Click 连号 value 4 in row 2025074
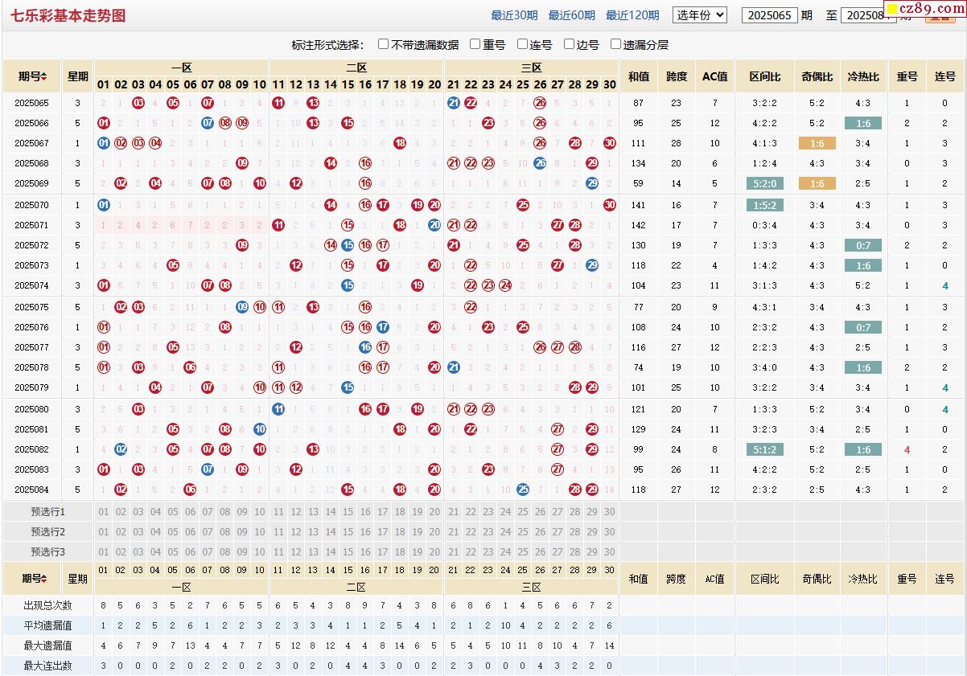The height and width of the screenshot is (676, 967). coord(945,285)
